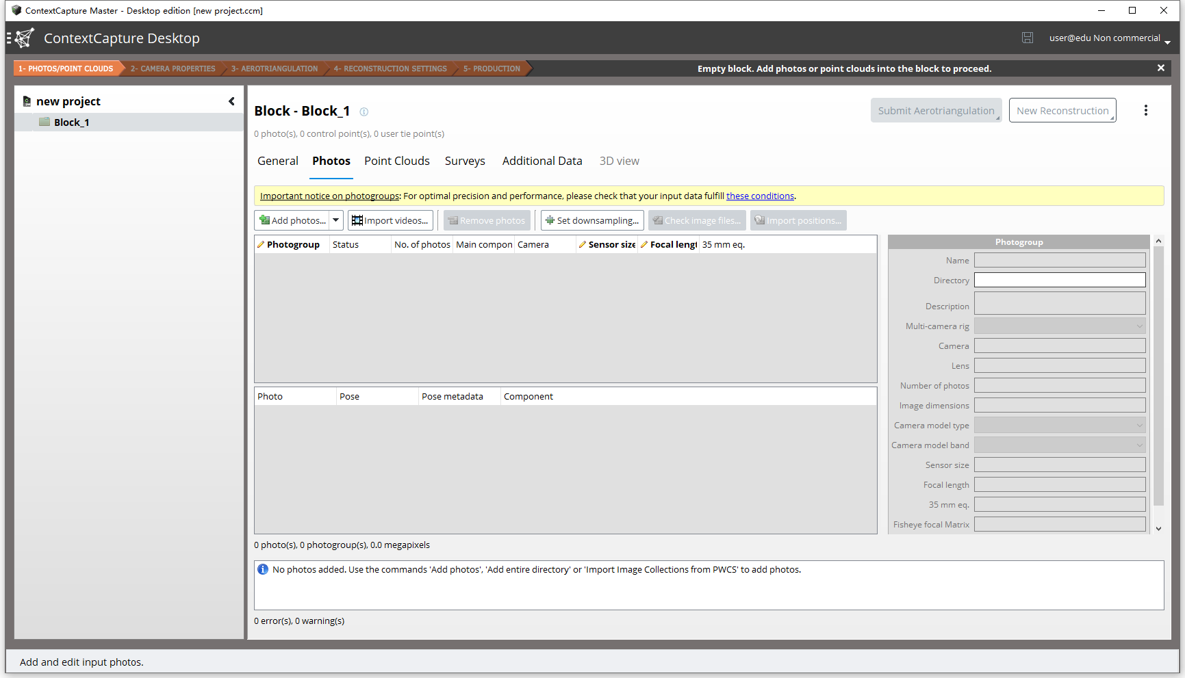Click Set downsampling button

(592, 220)
